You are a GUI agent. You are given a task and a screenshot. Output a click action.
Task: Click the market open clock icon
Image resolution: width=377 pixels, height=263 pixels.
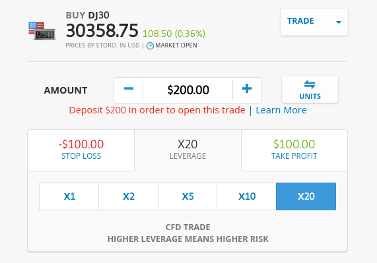pos(150,45)
